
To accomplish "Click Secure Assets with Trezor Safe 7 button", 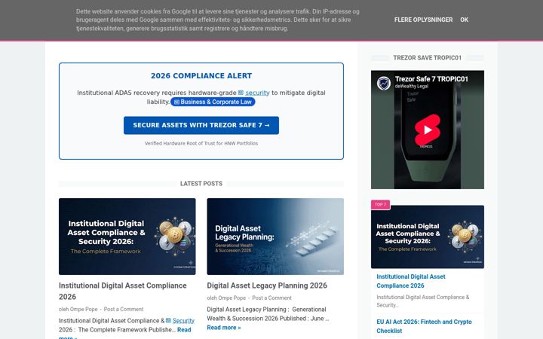I will click(201, 125).
